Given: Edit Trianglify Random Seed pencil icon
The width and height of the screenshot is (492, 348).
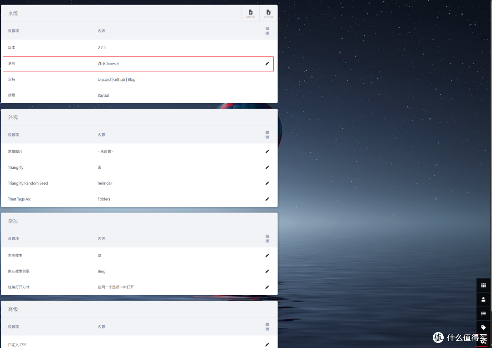Looking at the screenshot, I should (x=267, y=183).
